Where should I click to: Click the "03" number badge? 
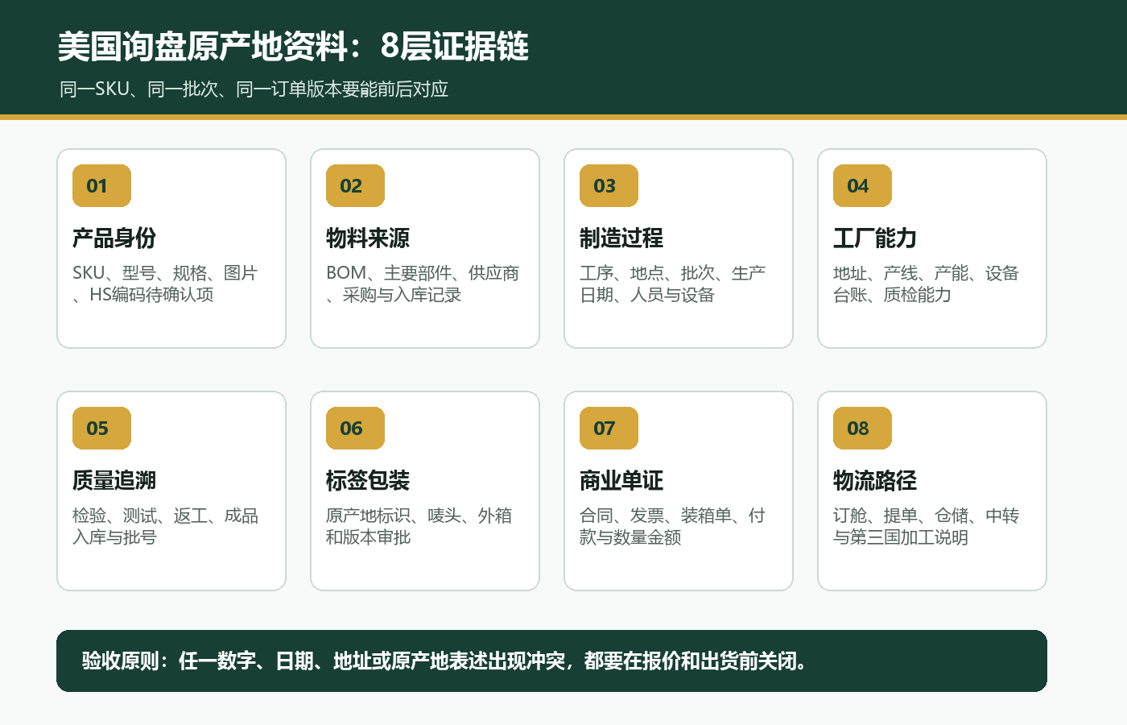click(609, 186)
